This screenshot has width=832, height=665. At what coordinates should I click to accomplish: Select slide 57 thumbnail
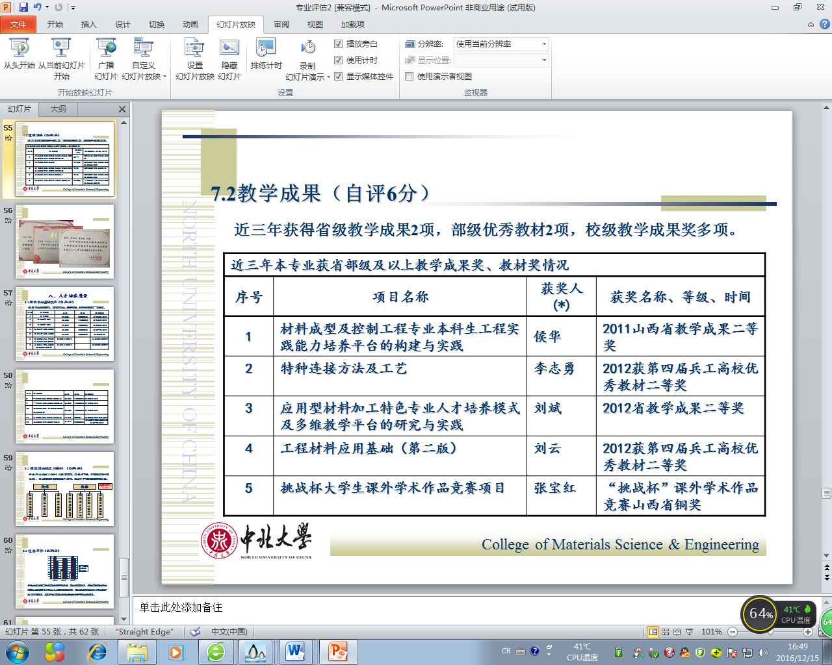pyautogui.click(x=64, y=324)
